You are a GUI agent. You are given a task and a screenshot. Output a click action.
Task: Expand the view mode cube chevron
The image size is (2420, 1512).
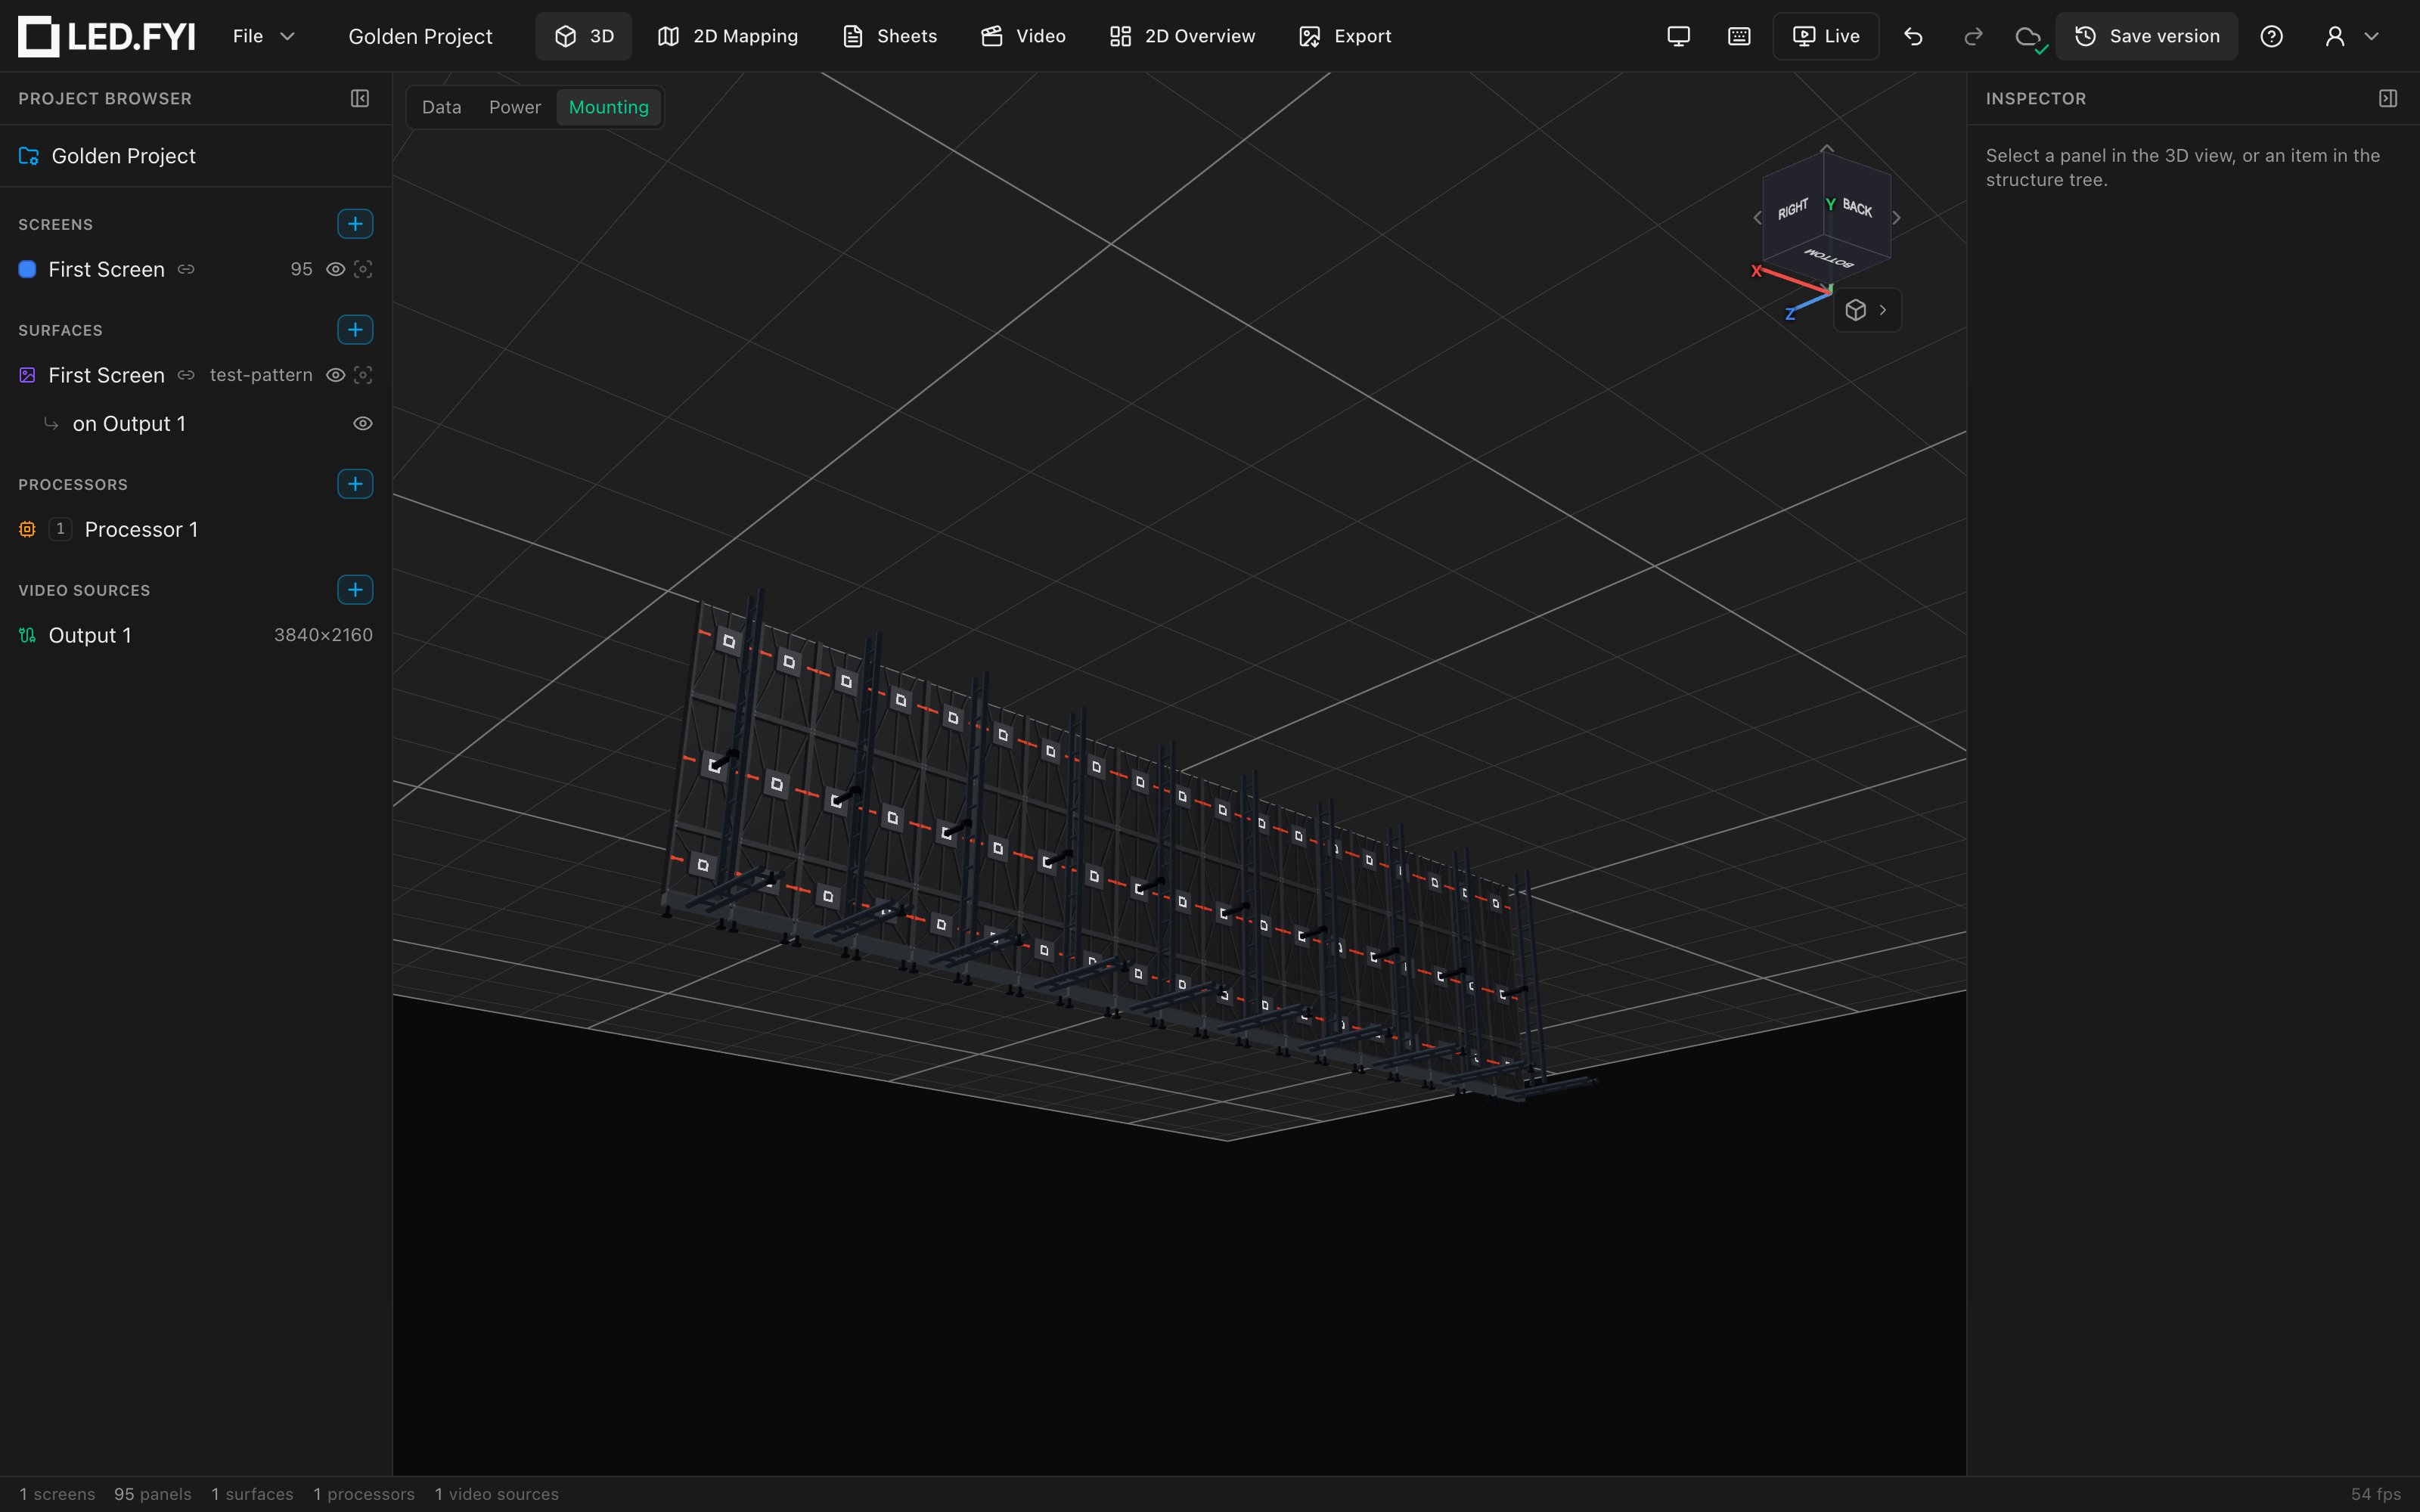point(1883,310)
